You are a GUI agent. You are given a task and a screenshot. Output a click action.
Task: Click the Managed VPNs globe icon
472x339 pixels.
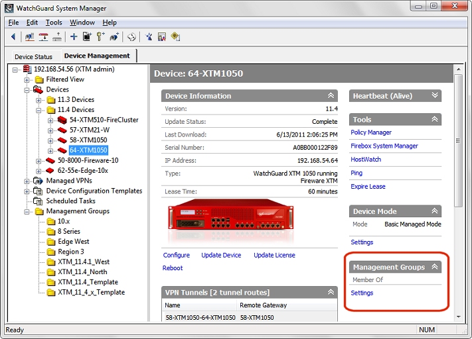[x=39, y=181]
